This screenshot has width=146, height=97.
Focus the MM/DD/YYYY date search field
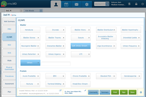[100, 4]
